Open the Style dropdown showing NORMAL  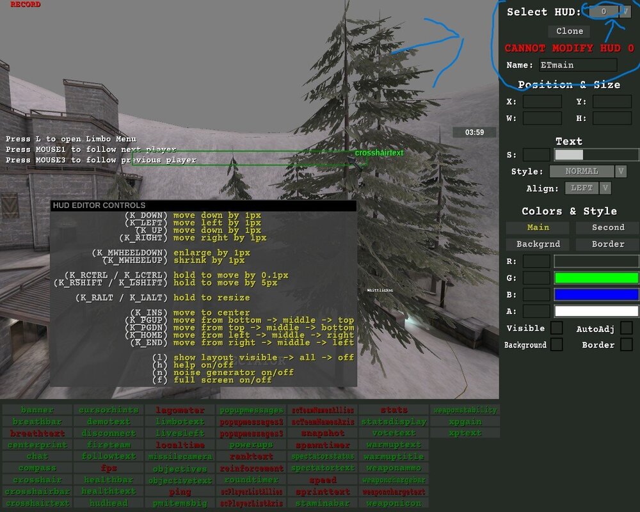coord(588,171)
